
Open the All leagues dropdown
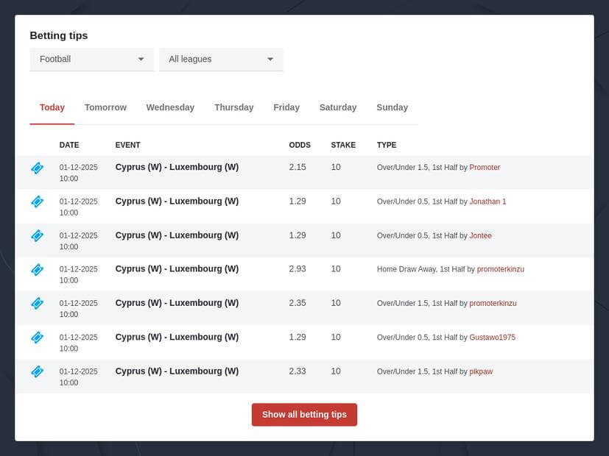click(x=221, y=59)
